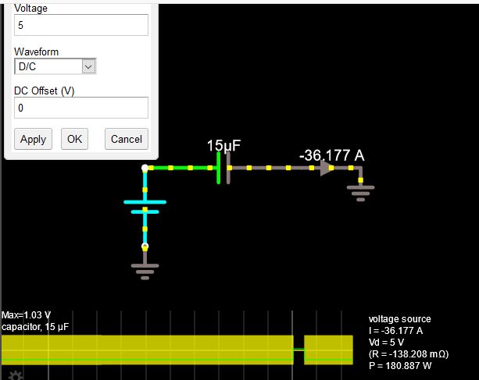The image size is (479, 380).
Task: Click the DC Offset input field
Action: pyautogui.click(x=81, y=108)
